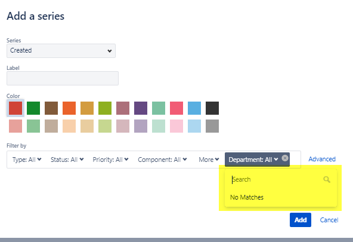Select the light green color swatch

click(x=33, y=126)
